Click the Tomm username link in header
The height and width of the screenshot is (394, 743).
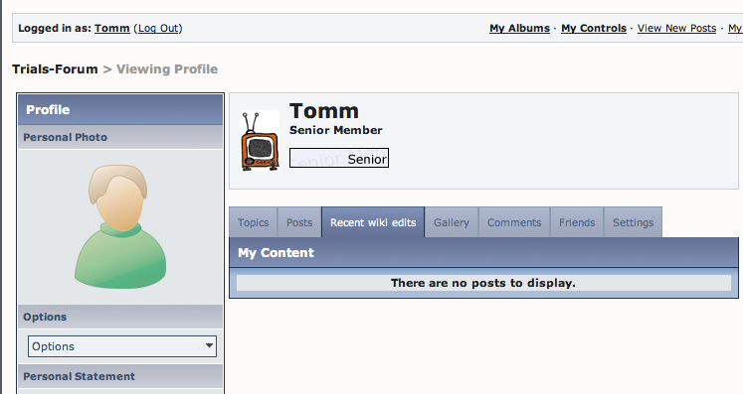(x=111, y=29)
